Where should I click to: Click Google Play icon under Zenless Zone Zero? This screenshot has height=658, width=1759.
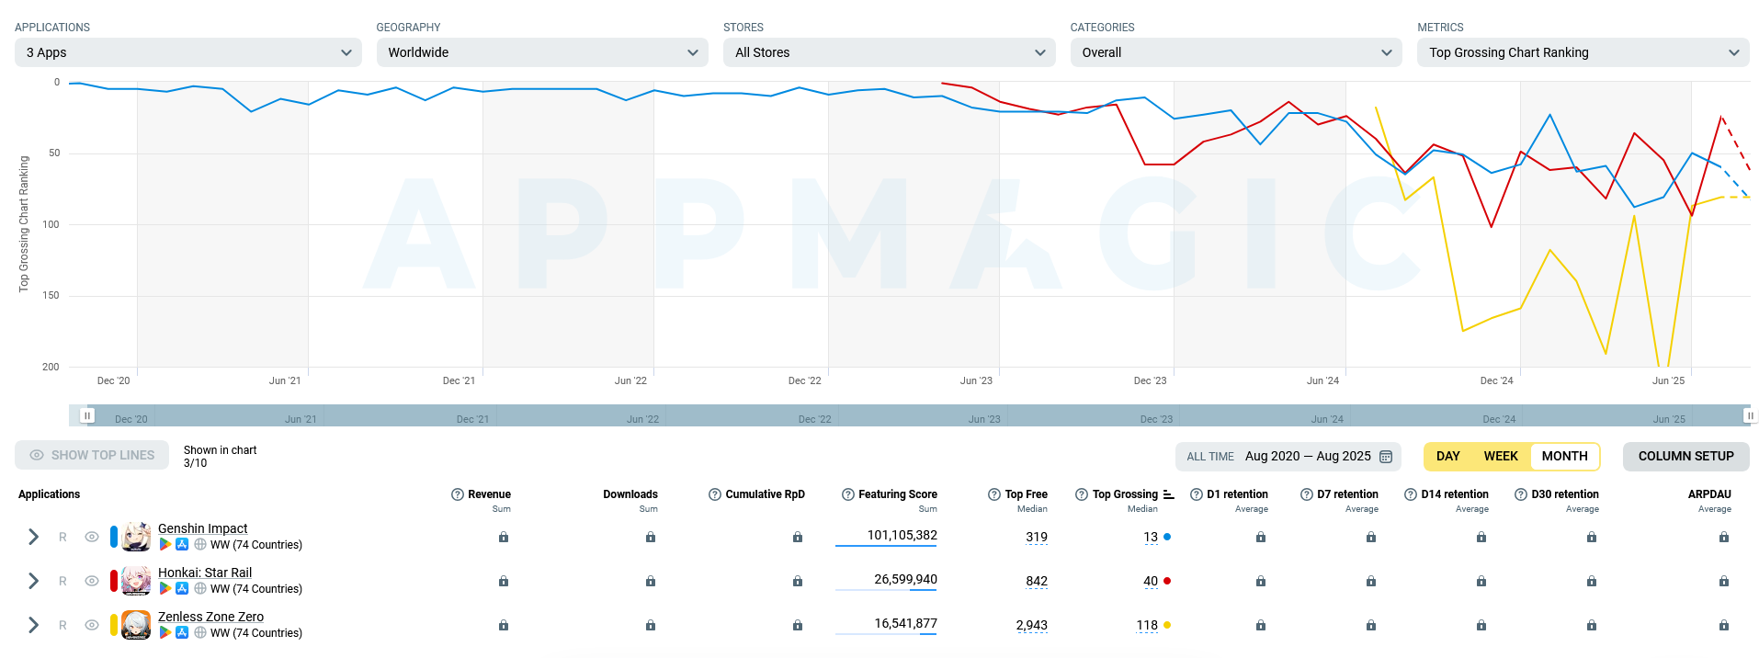tap(165, 633)
